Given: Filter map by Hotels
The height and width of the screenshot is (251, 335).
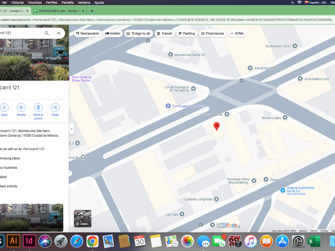Looking at the screenshot, I should tap(113, 33).
